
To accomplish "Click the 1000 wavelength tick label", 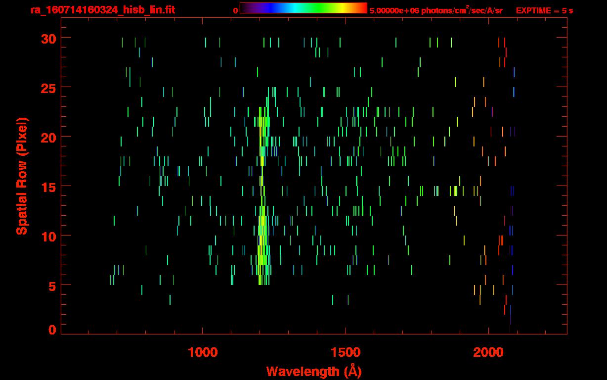I will (203, 352).
